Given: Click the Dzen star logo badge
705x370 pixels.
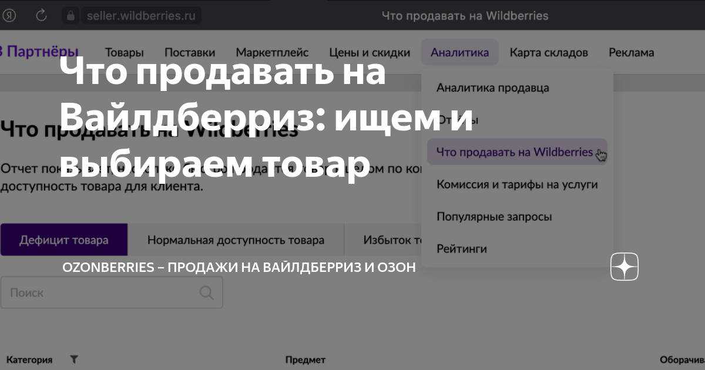Looking at the screenshot, I should (625, 267).
